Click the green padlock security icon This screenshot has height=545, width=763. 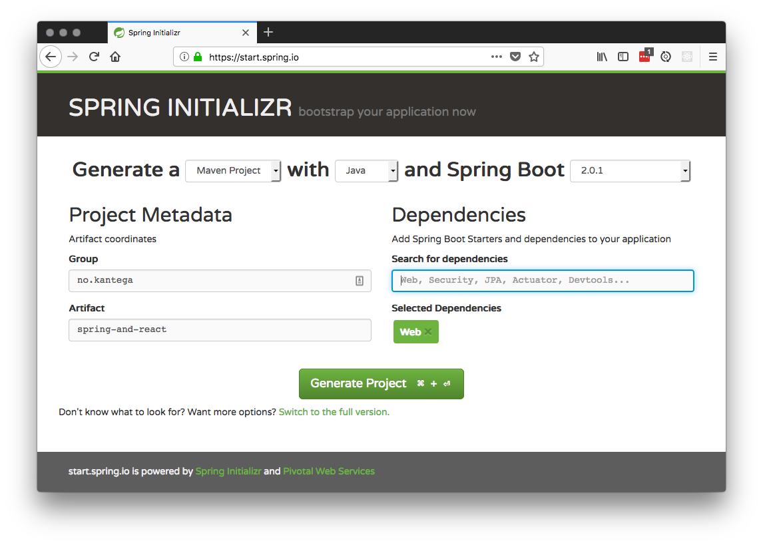tap(198, 57)
